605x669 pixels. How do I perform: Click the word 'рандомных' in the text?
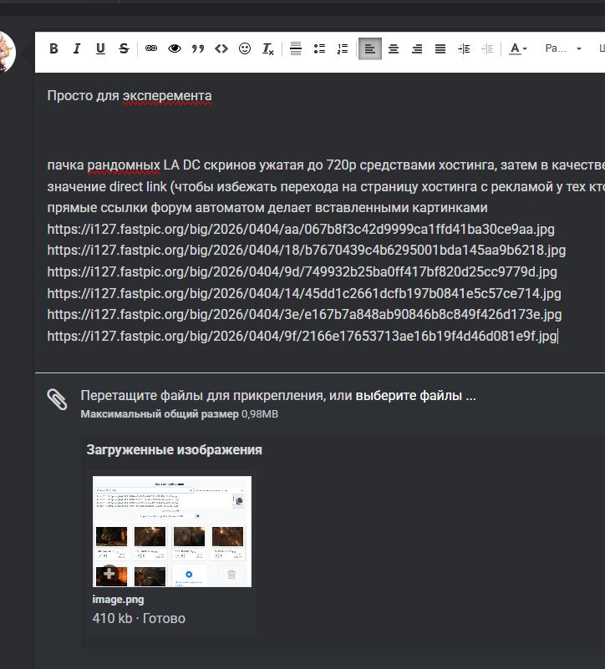click(124, 165)
